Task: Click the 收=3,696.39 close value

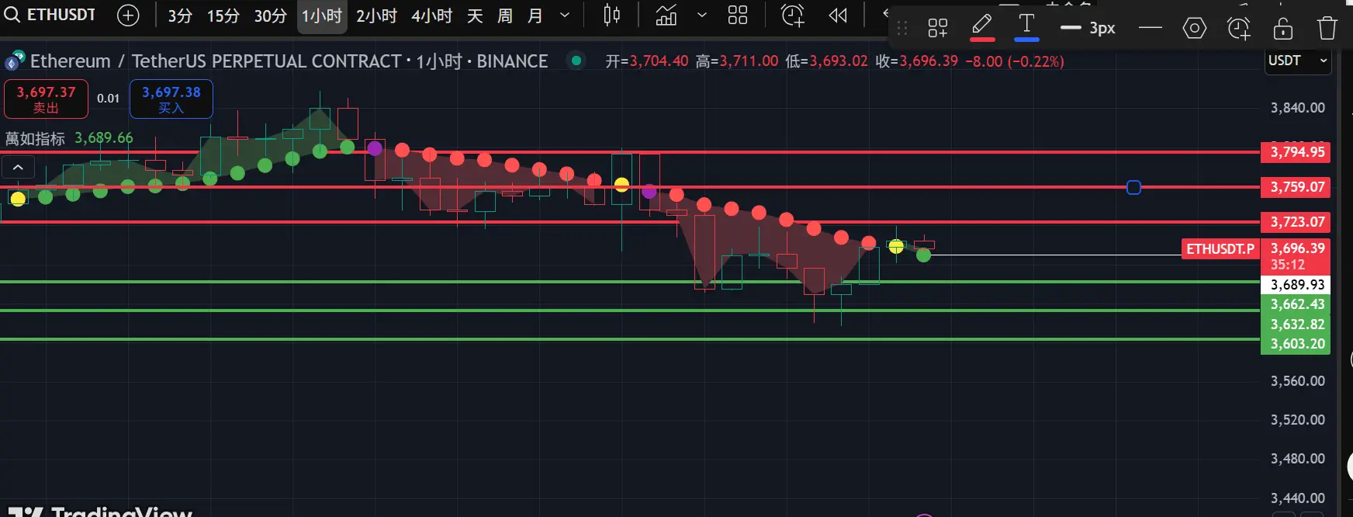Action: click(917, 61)
